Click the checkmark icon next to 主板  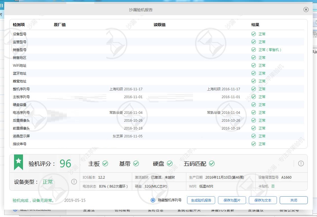pyautogui.click(x=105, y=163)
